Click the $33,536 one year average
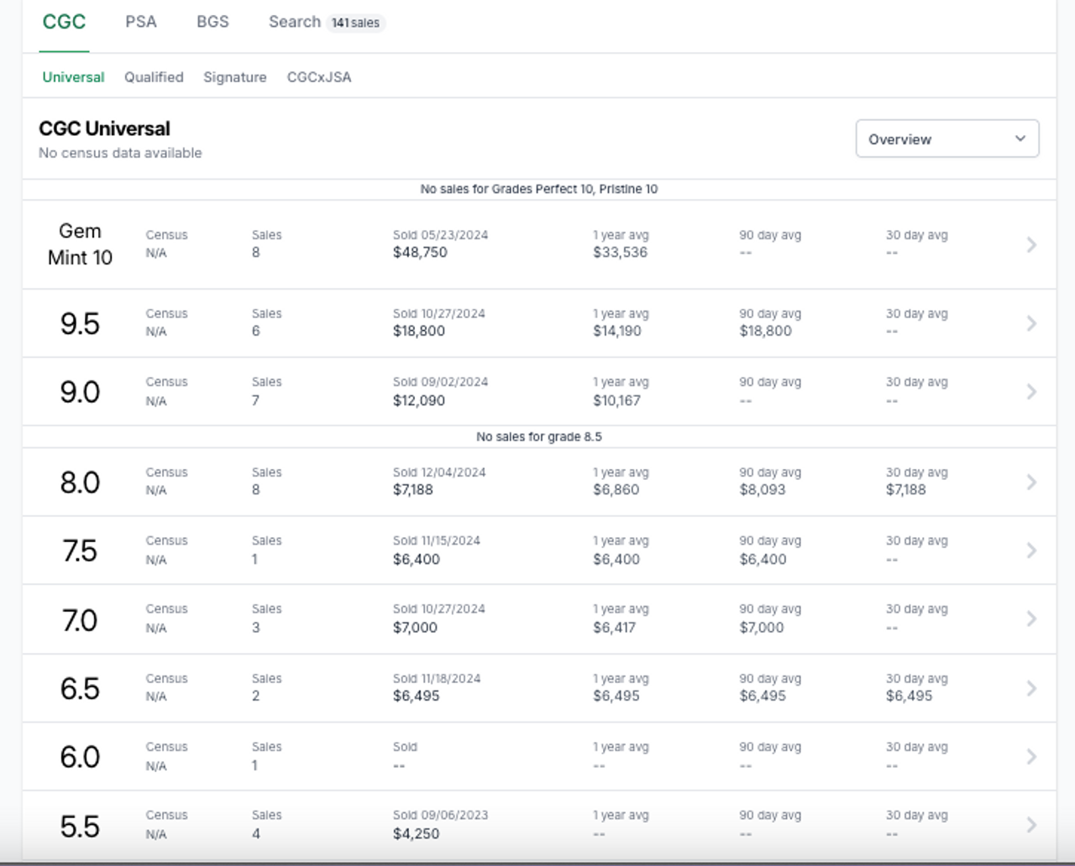The height and width of the screenshot is (866, 1075). (620, 253)
